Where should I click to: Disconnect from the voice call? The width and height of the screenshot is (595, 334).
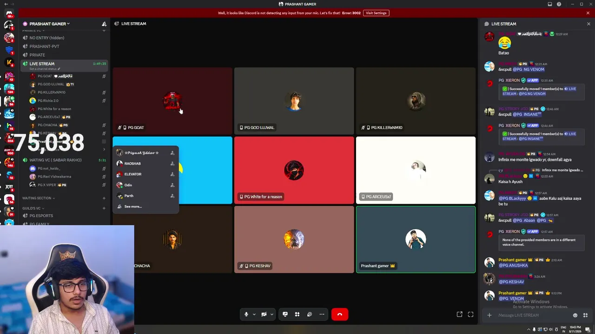(x=340, y=315)
